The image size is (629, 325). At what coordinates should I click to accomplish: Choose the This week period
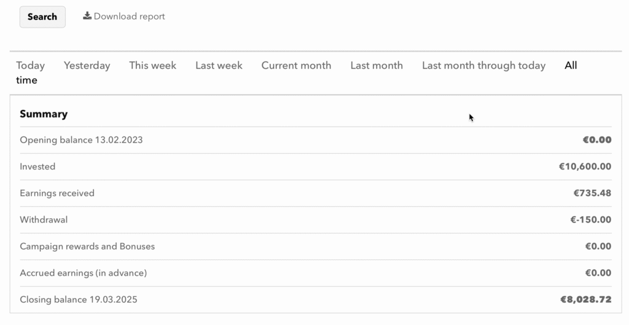click(x=152, y=66)
